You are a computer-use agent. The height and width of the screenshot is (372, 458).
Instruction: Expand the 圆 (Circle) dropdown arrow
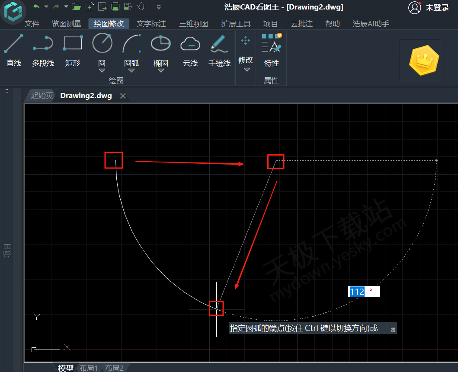click(x=102, y=70)
